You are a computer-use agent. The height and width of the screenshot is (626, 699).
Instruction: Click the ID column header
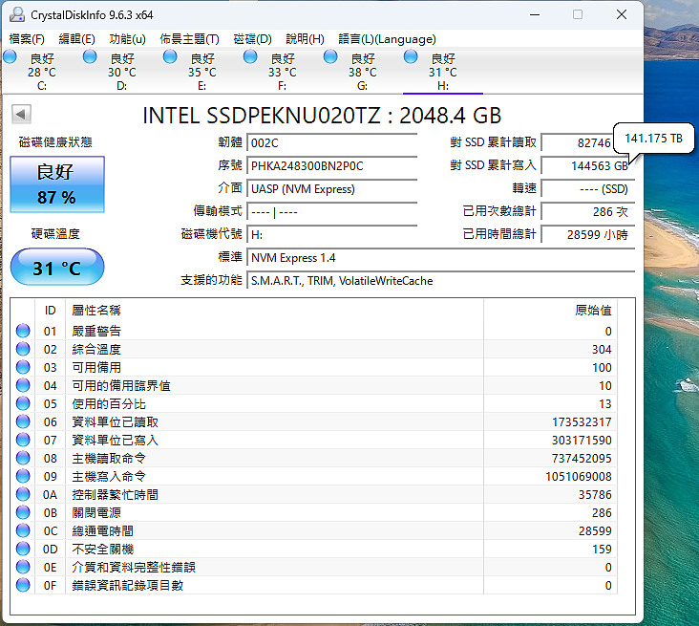tap(50, 310)
